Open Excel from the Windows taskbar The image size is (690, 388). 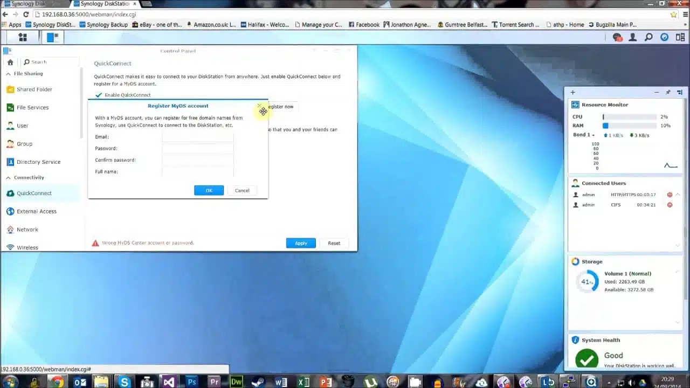pyautogui.click(x=303, y=382)
